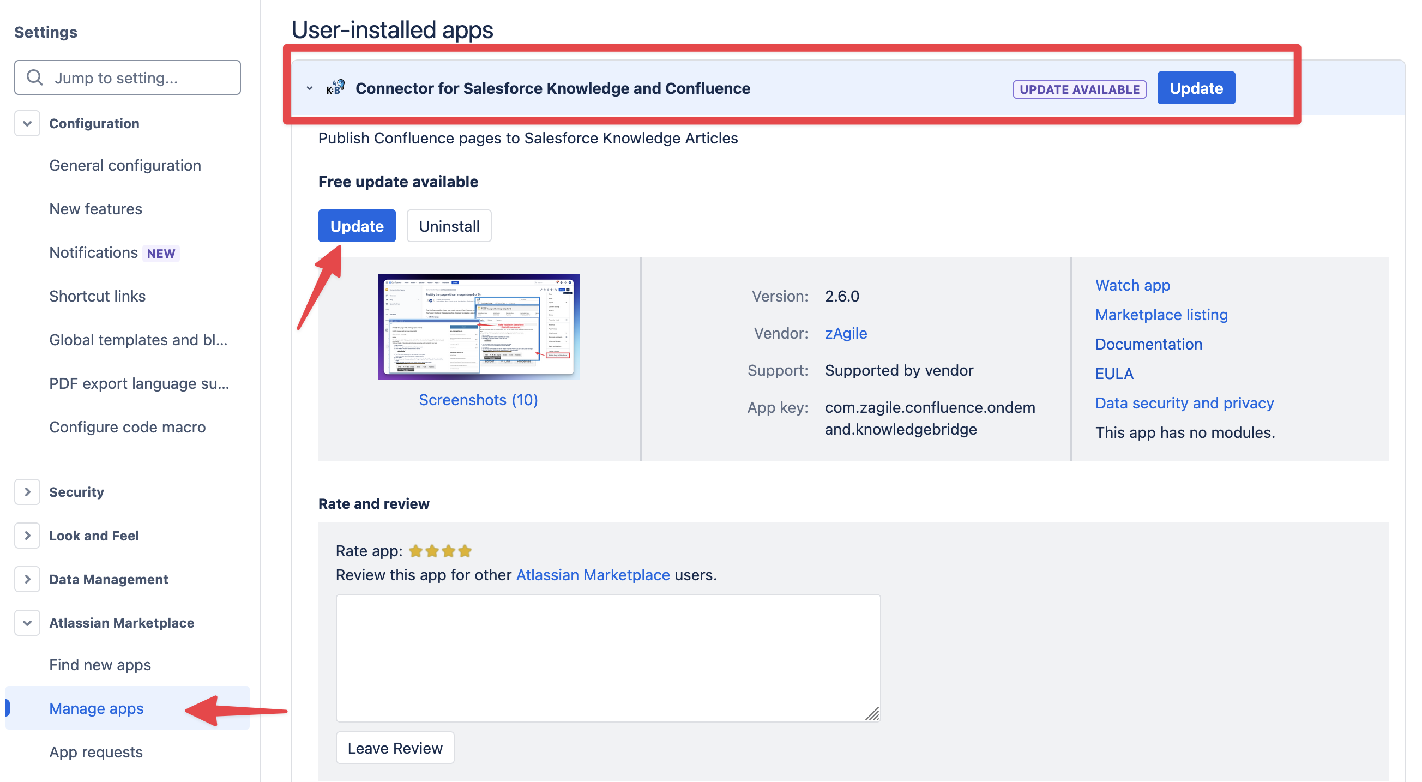Click the Leave Review button
Image resolution: width=1422 pixels, height=782 pixels.
point(395,748)
